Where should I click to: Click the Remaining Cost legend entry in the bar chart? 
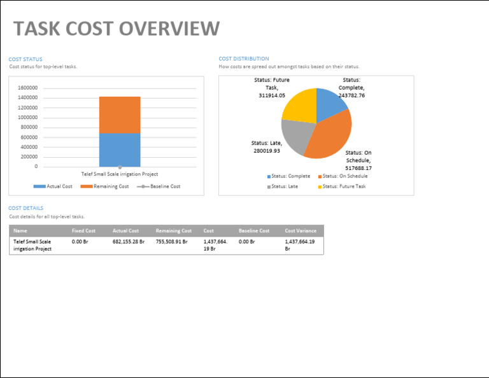point(105,186)
